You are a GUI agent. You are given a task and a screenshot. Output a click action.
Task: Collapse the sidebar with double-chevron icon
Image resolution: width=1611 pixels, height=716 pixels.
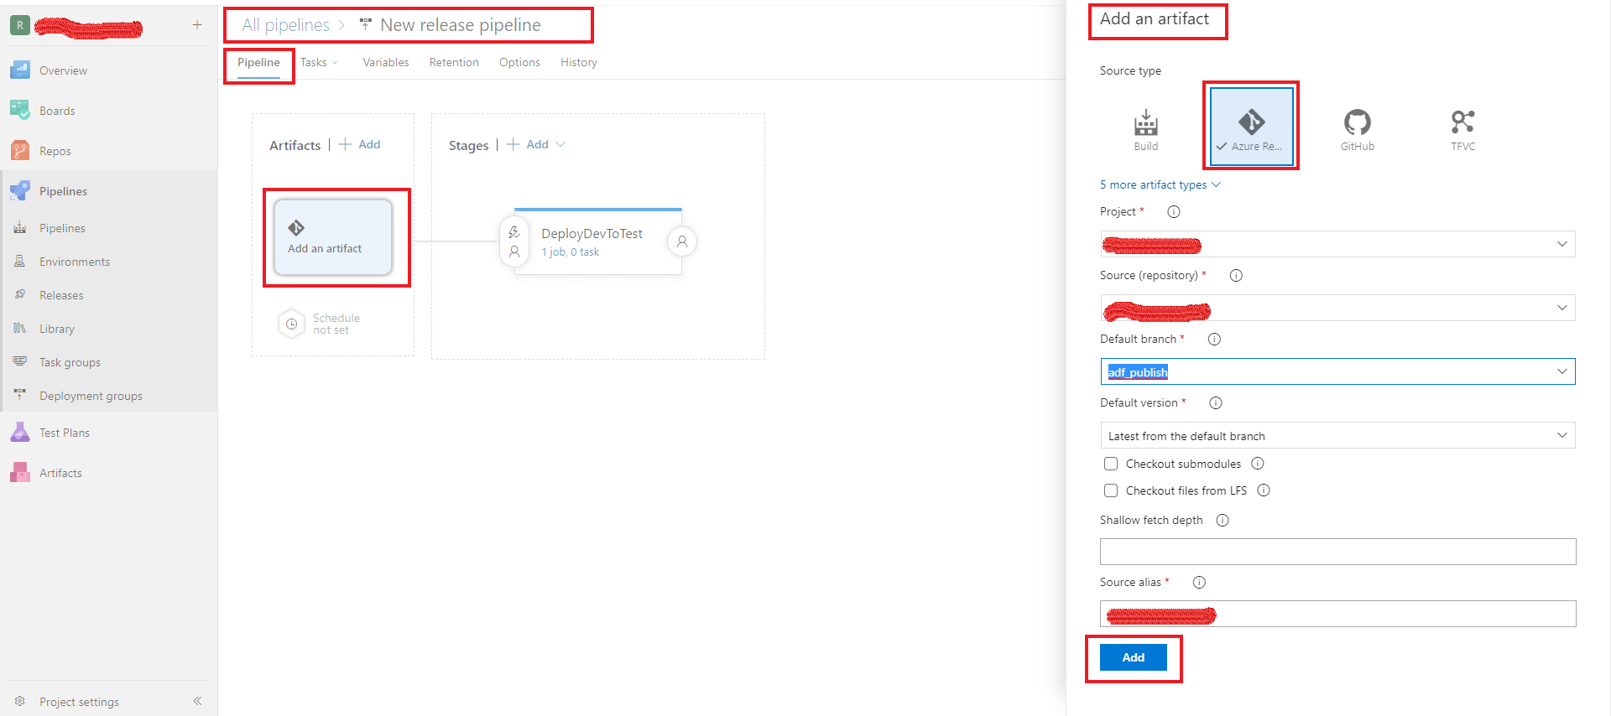(198, 701)
